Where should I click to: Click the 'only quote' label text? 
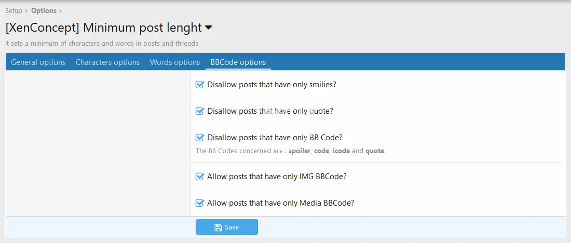coord(270,111)
